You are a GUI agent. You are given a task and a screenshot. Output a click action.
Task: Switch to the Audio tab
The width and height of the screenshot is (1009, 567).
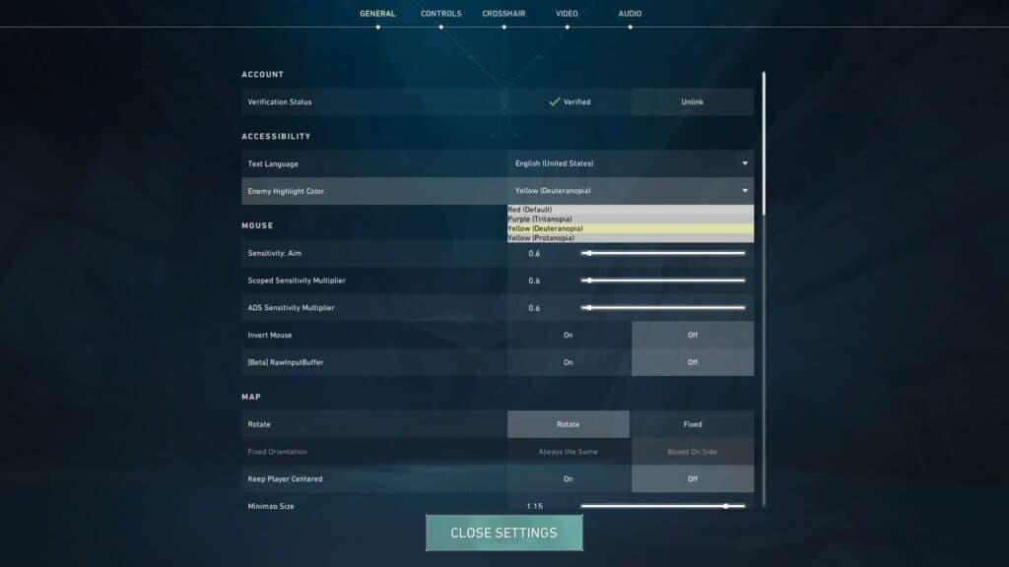click(x=630, y=14)
